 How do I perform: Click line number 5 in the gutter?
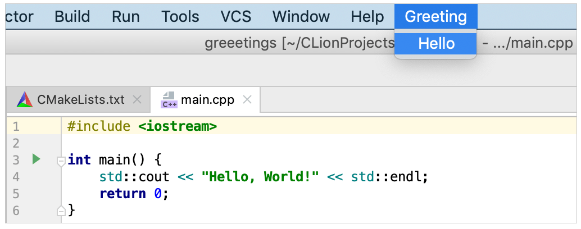pyautogui.click(x=15, y=194)
